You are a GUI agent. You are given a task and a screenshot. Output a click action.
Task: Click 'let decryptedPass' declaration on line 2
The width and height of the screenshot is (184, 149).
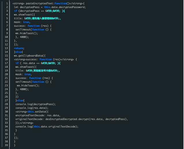(27, 7)
